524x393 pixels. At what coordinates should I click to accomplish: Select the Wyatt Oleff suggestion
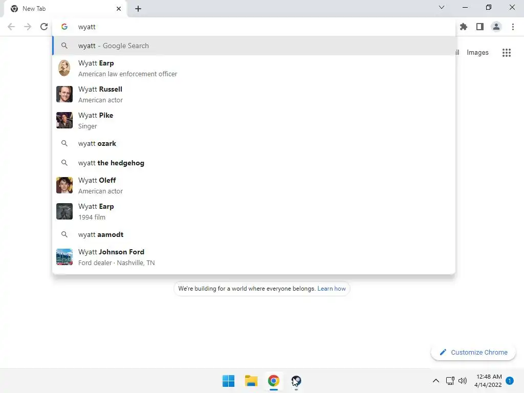click(254, 185)
